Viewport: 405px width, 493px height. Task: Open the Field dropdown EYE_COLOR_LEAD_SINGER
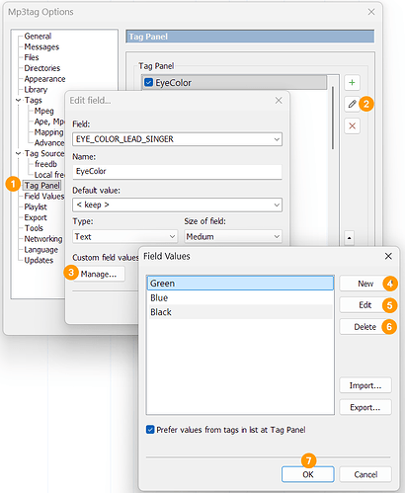tap(177, 139)
